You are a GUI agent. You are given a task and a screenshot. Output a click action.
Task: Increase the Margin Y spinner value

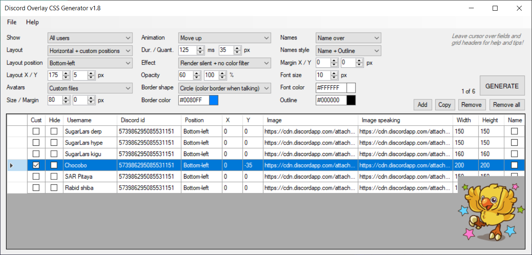point(359,61)
